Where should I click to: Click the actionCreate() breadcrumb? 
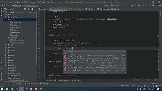coord(76,81)
